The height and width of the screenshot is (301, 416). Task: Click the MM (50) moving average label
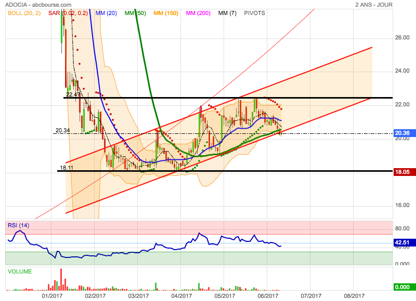[135, 13]
